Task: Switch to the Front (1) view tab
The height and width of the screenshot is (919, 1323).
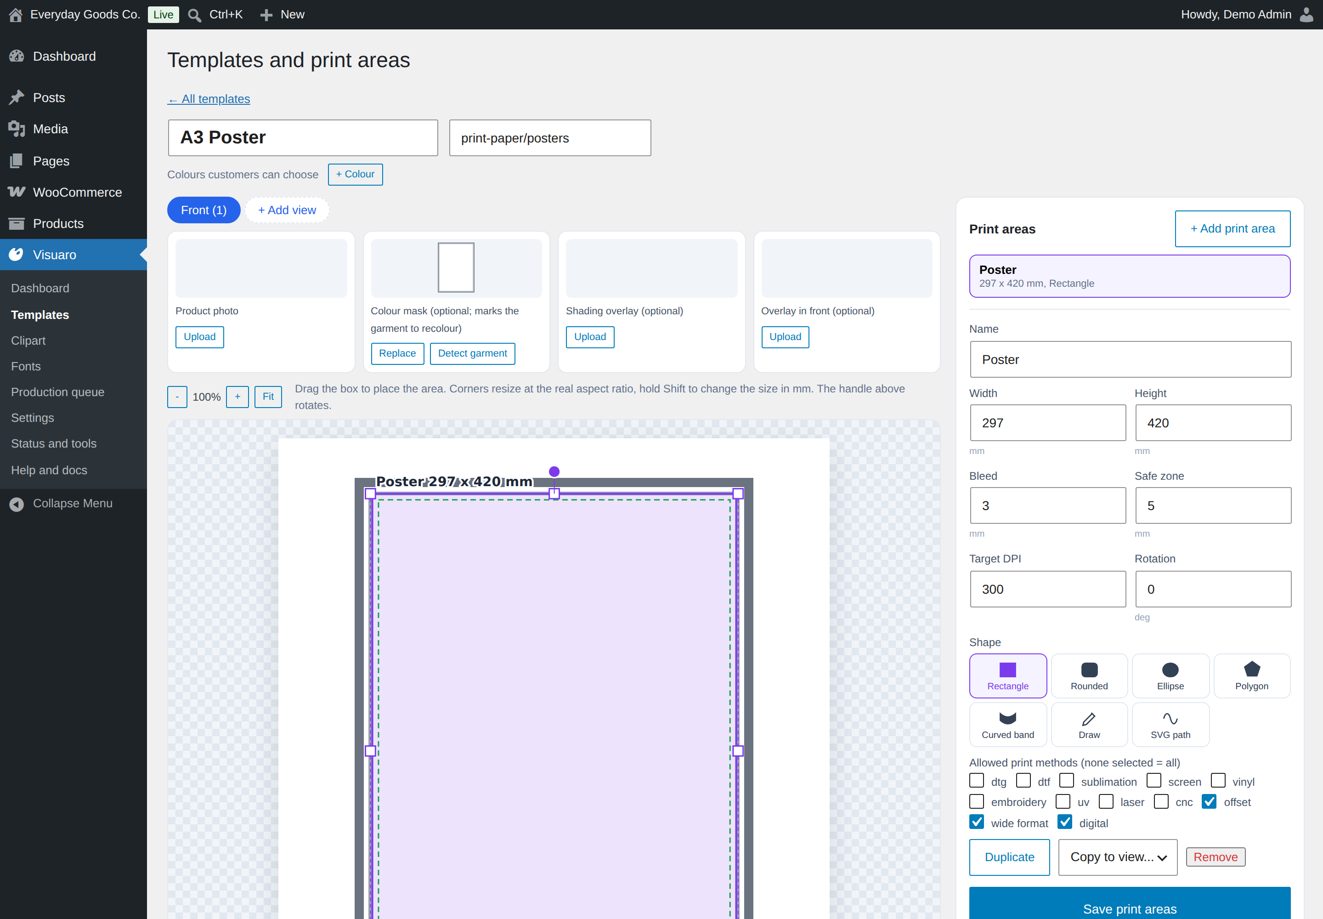Action: click(204, 210)
